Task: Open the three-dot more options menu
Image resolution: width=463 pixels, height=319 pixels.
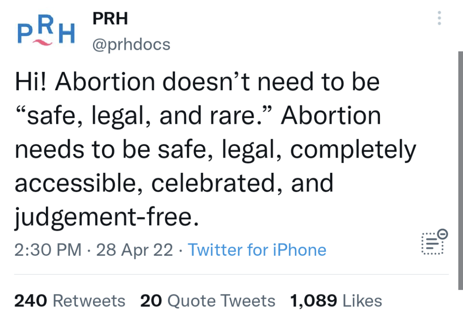Action: [x=439, y=18]
